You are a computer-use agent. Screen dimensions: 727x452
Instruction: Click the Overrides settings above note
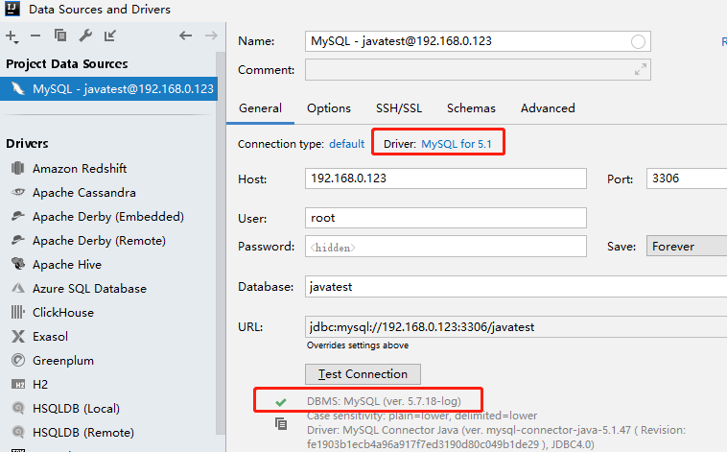[358, 345]
